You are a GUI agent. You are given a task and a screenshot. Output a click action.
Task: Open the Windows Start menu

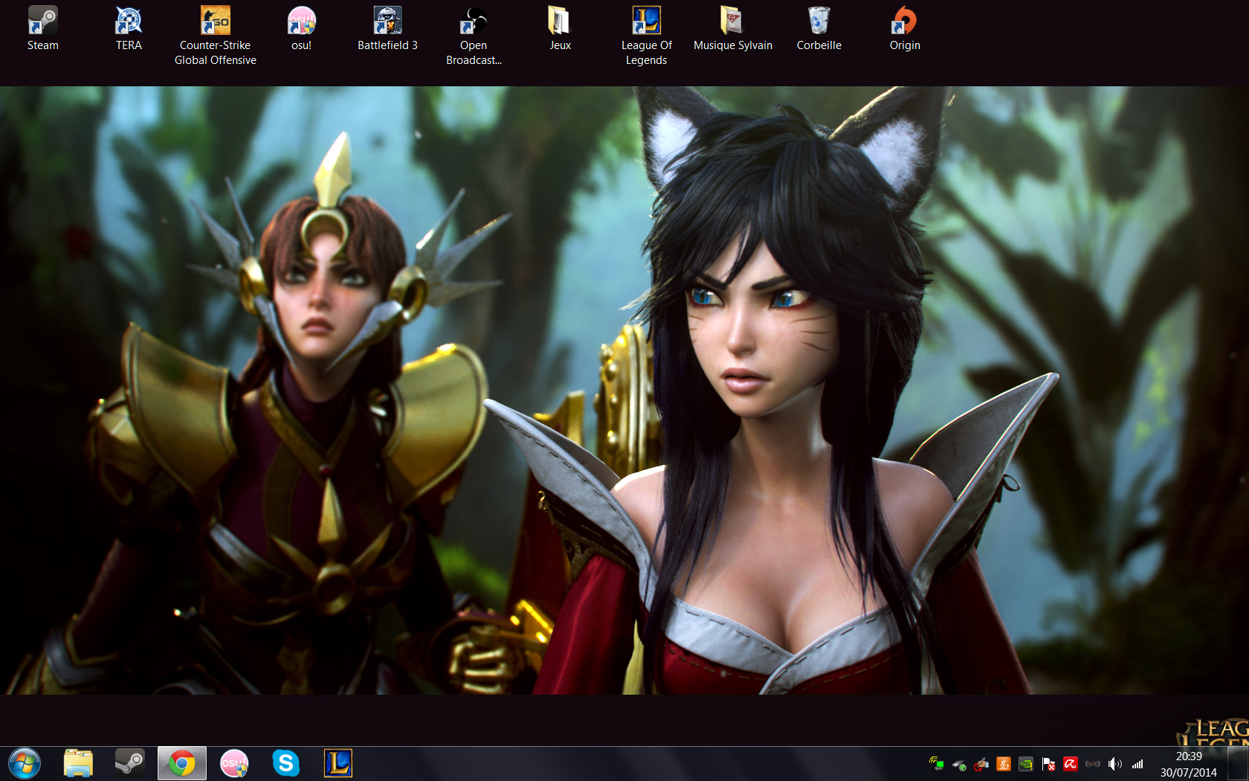pyautogui.click(x=25, y=763)
